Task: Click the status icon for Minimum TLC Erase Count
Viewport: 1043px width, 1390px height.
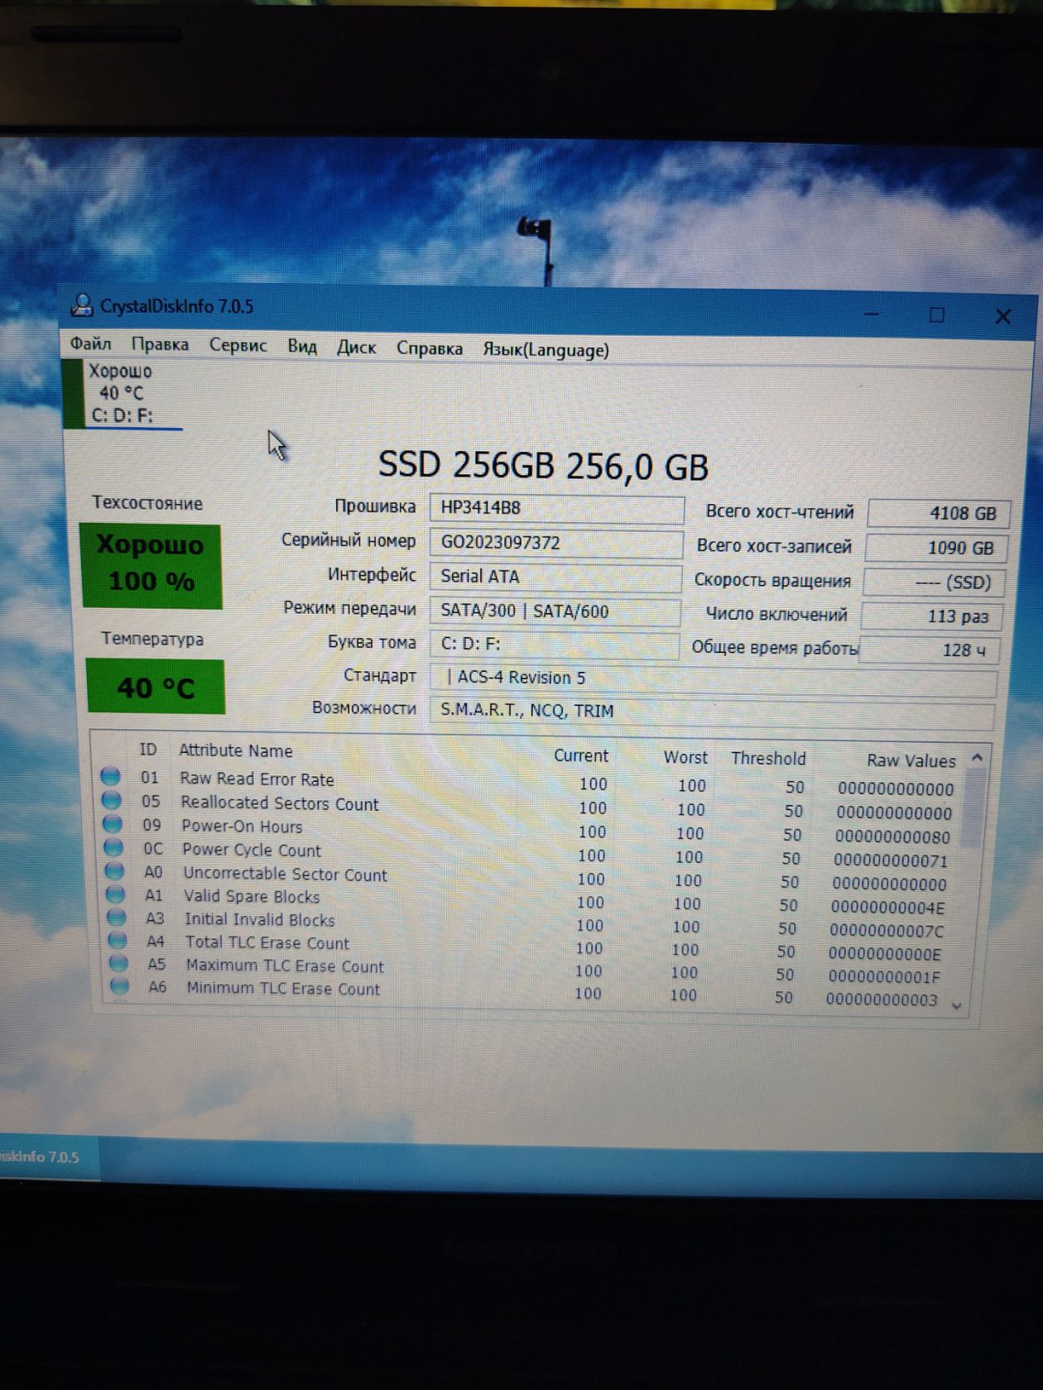Action: [120, 986]
